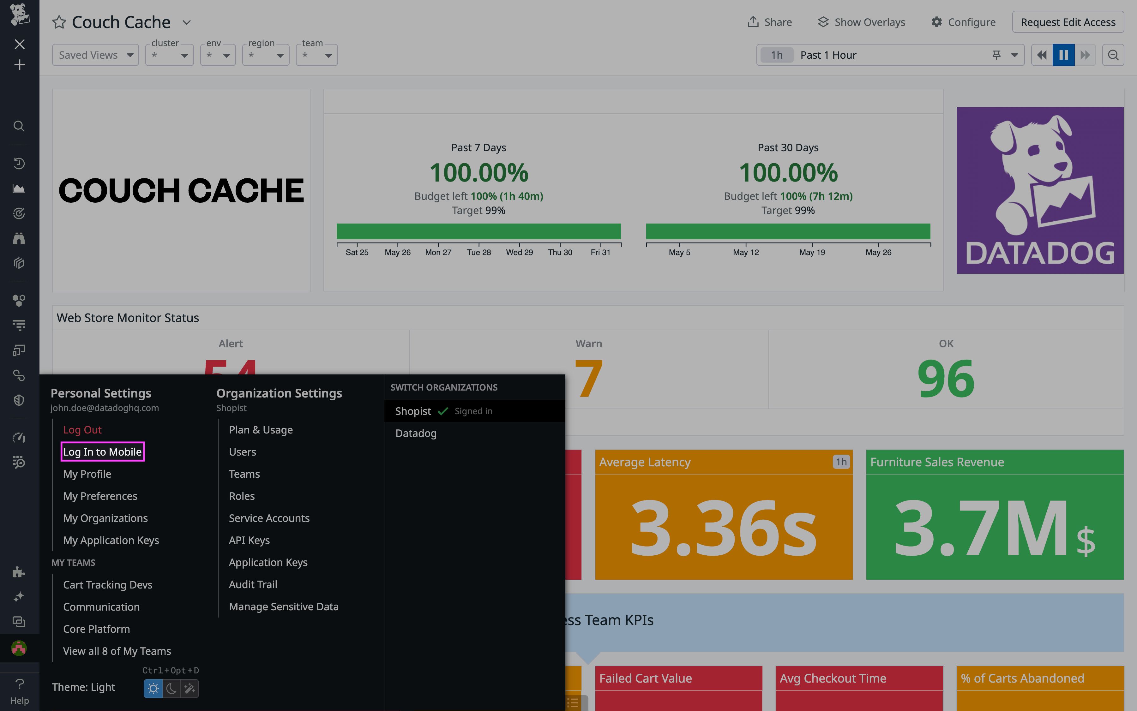The height and width of the screenshot is (711, 1137).
Task: Open My Preferences from Personal Settings menu
Action: [x=100, y=496]
